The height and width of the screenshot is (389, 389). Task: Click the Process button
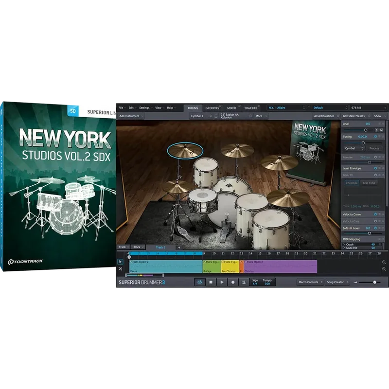[x=374, y=148]
